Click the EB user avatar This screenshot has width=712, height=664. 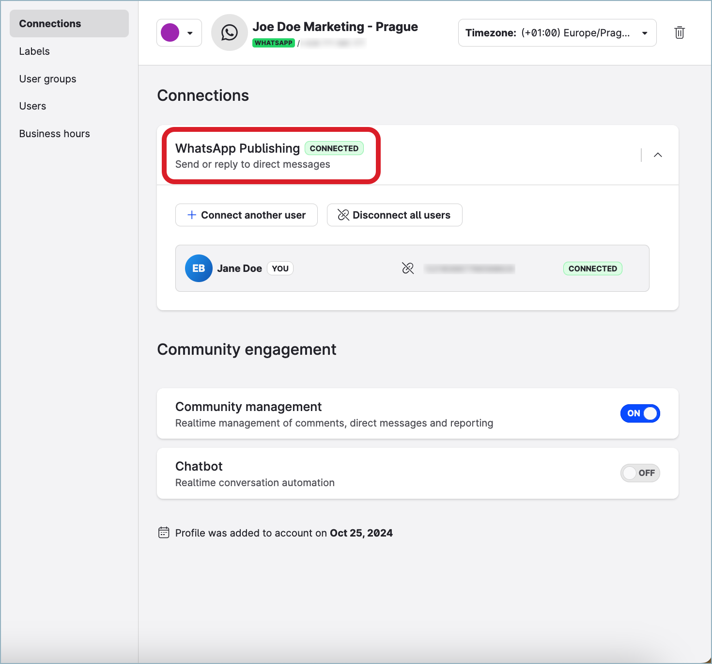pyautogui.click(x=199, y=268)
